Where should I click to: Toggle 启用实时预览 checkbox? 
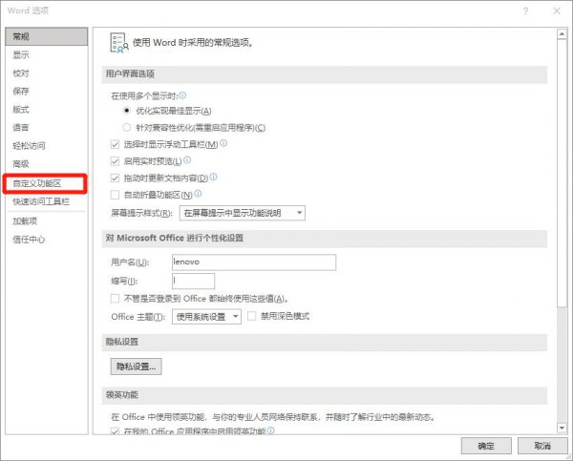tap(115, 161)
